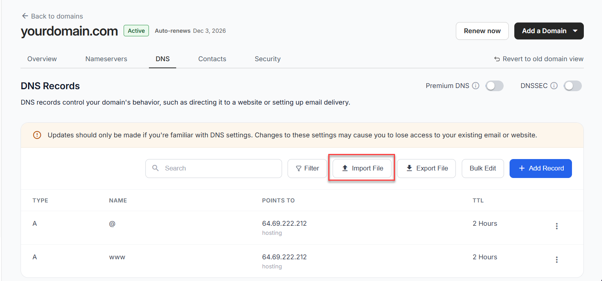Image resolution: width=602 pixels, height=281 pixels.
Task: Click the Premium DNS info icon
Action: 476,86
